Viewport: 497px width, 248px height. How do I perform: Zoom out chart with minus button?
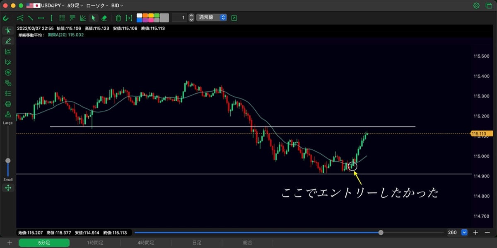(x=487, y=233)
